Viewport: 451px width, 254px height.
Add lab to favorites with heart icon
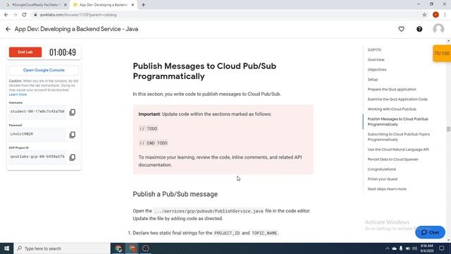click(x=401, y=29)
